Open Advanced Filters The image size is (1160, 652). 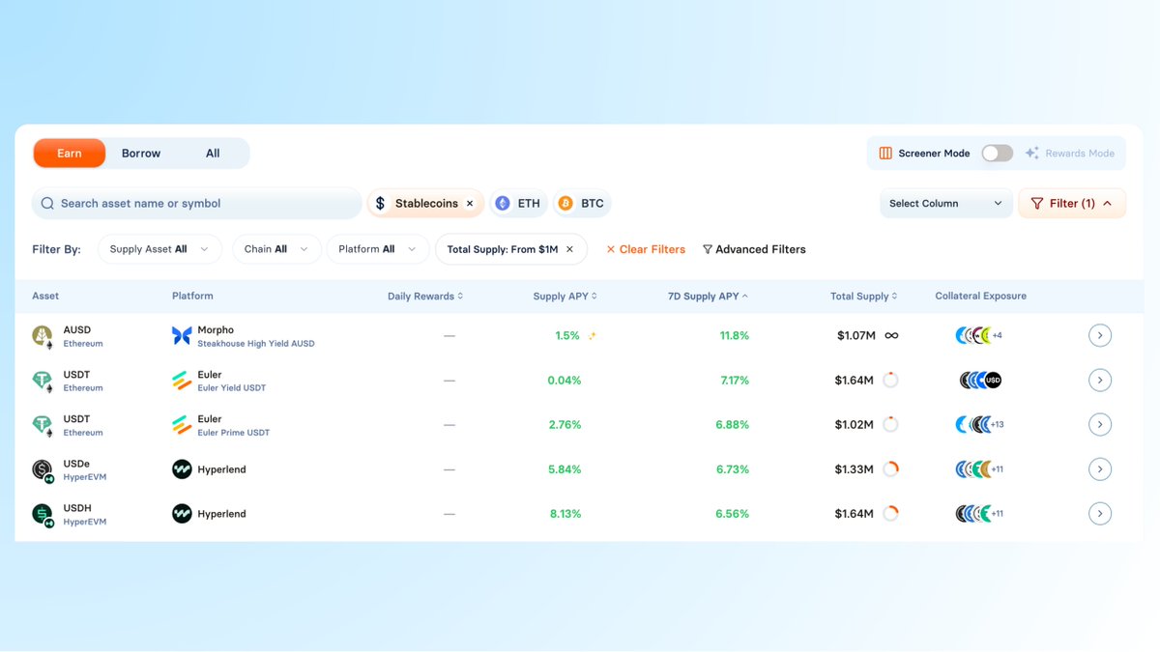click(754, 249)
